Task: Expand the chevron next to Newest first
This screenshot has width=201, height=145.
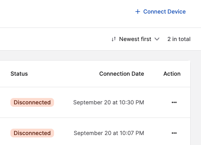Action: [157, 39]
